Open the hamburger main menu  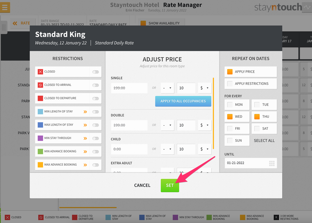(5, 7)
